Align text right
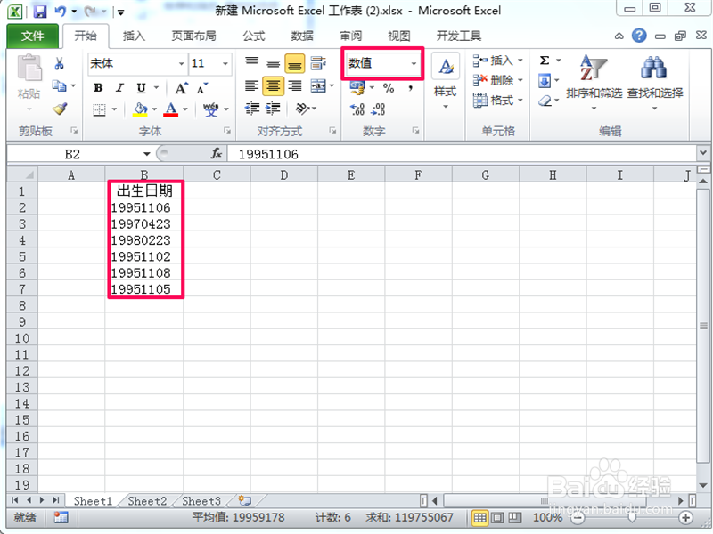Viewport: 713px width, 534px height. point(295,85)
